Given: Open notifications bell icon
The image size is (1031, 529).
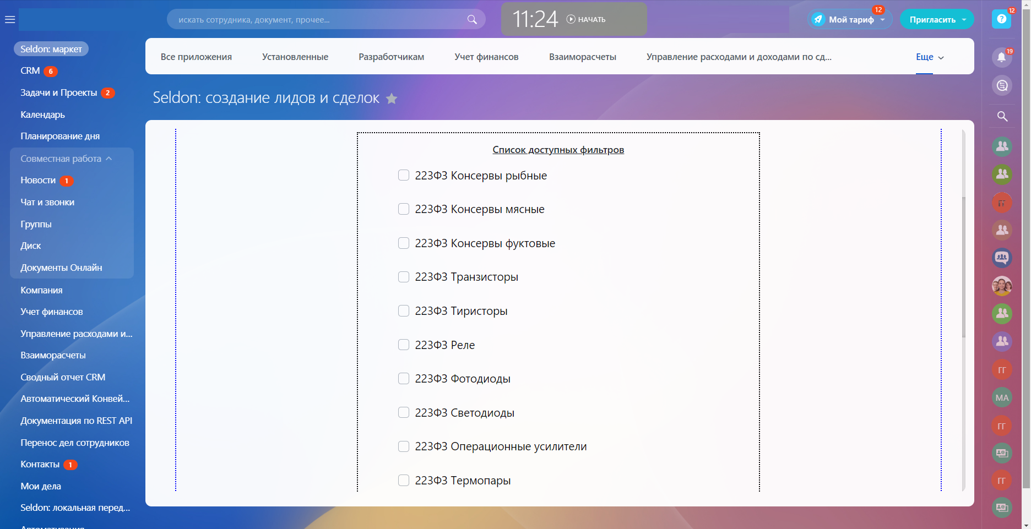Looking at the screenshot, I should point(1002,57).
